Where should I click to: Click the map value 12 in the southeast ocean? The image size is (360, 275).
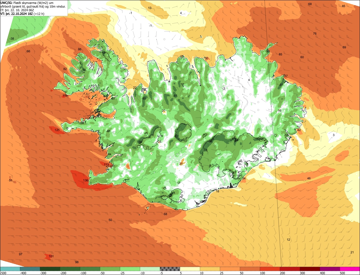[288, 240]
